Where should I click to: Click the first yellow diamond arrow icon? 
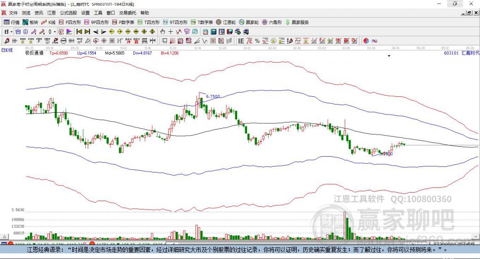[x=112, y=32]
